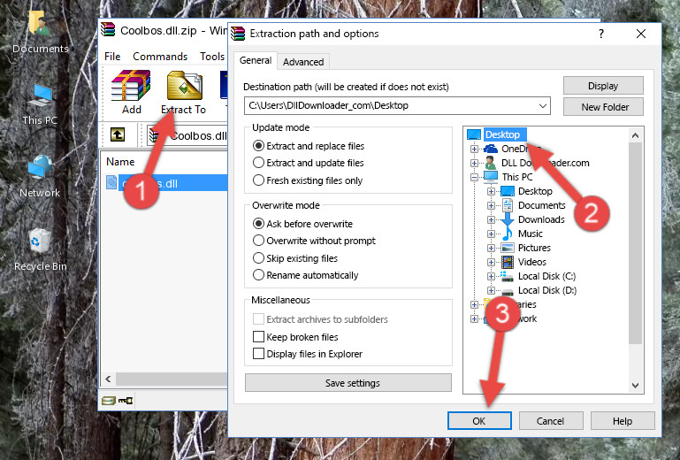
Task: Switch to the Advanced tab
Action: click(303, 62)
